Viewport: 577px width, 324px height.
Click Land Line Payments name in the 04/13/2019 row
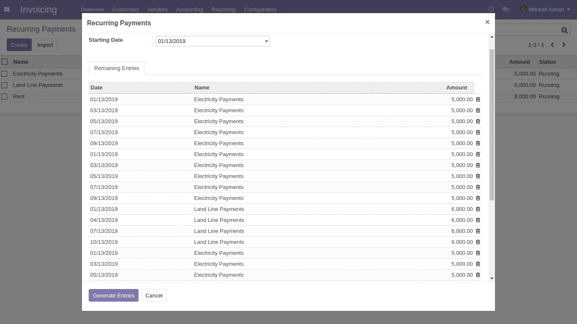[219, 220]
